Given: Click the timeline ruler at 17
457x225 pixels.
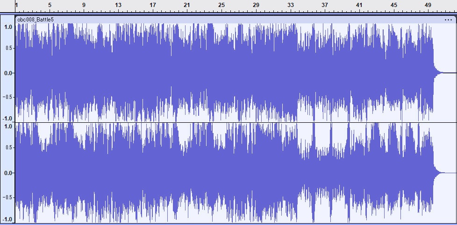Looking at the screenshot, I should tap(153, 5).
